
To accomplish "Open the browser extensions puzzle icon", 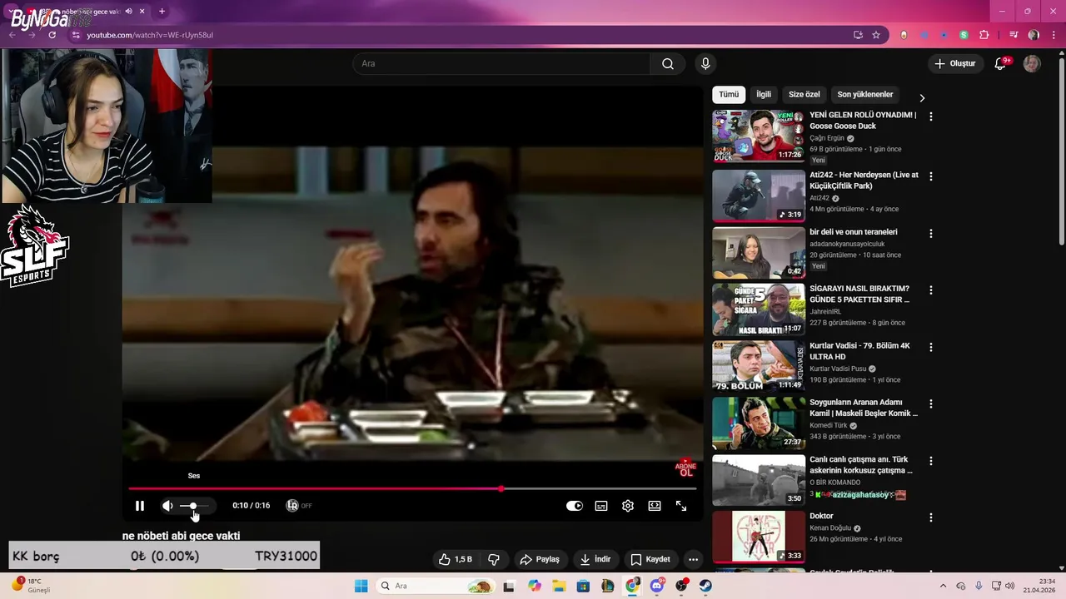I will [x=984, y=35].
